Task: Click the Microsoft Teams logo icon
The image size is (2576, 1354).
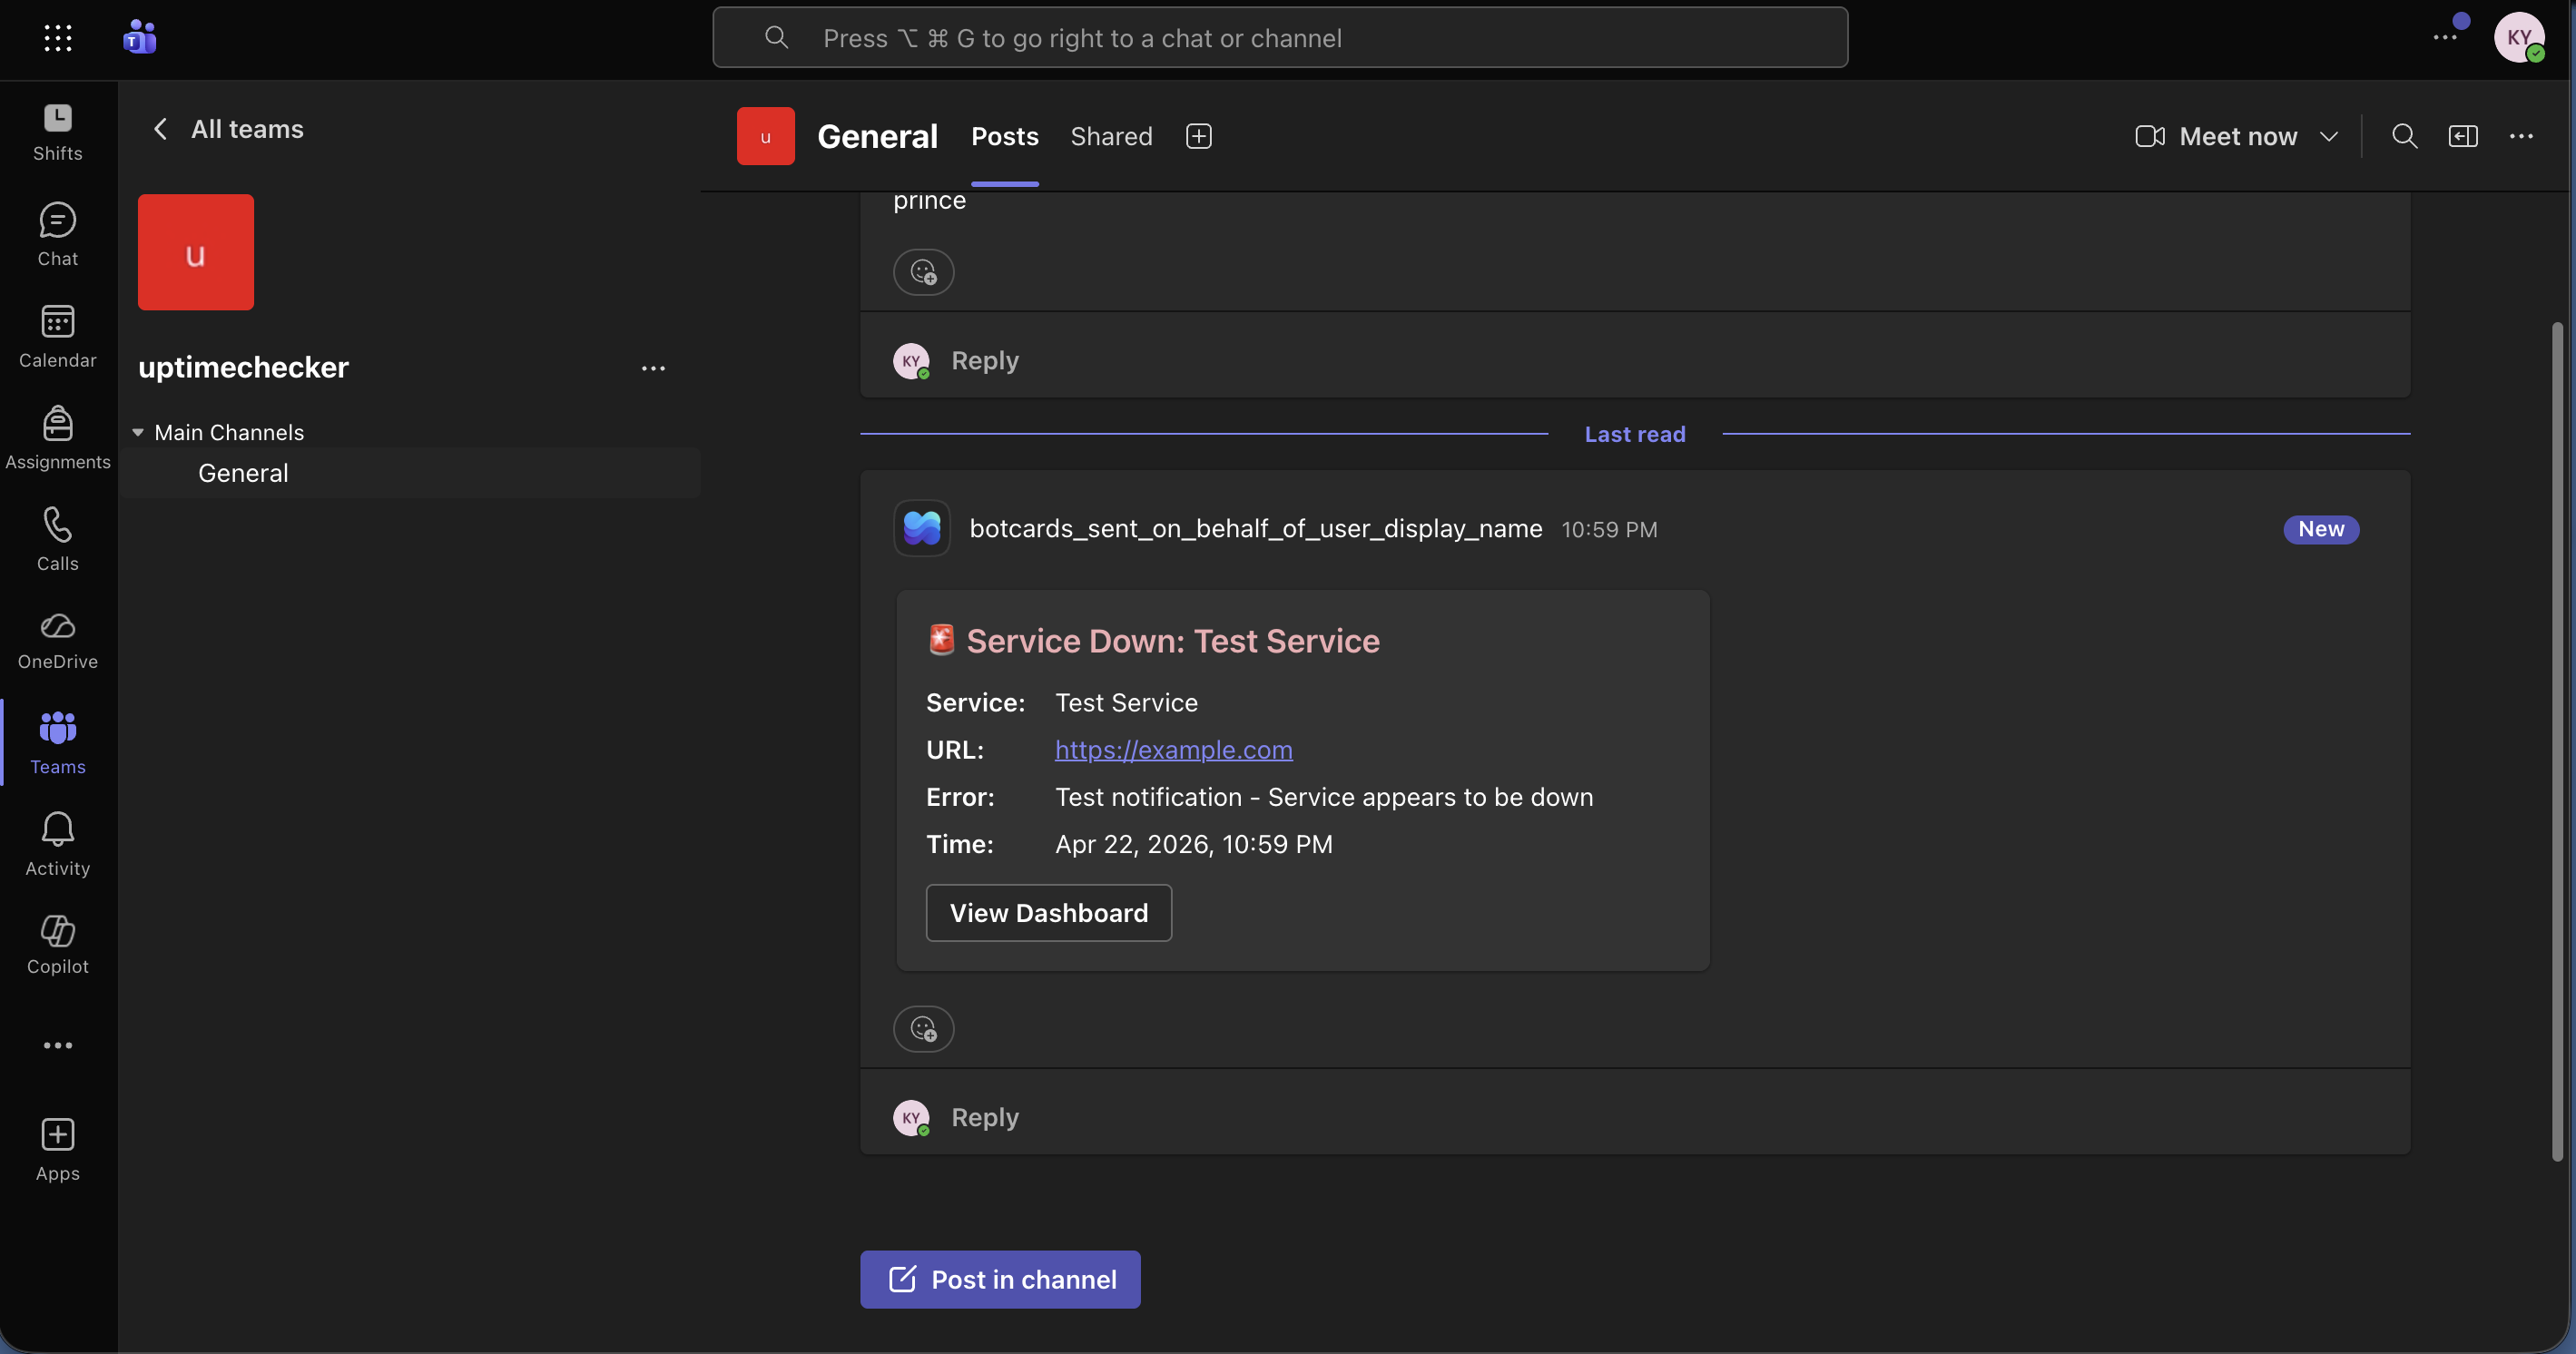Action: [x=139, y=38]
